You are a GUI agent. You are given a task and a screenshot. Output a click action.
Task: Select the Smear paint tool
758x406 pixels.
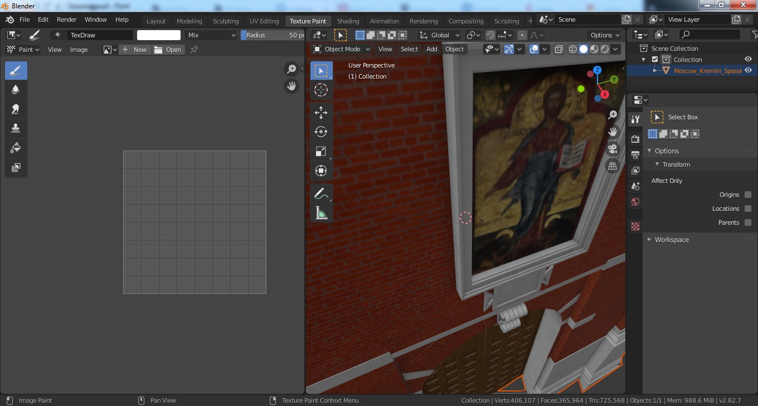click(16, 109)
